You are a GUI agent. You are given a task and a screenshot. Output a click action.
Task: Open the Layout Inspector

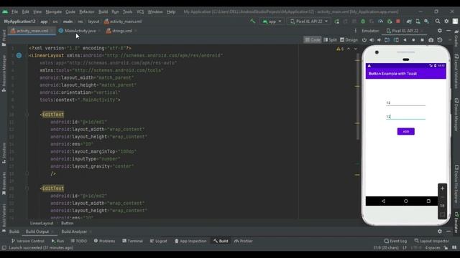point(431,241)
